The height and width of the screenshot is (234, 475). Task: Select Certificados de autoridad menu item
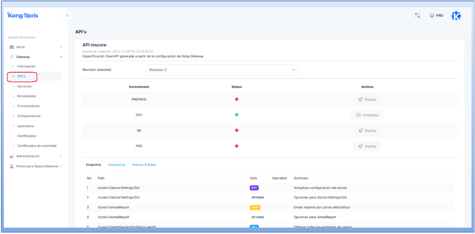click(x=37, y=146)
